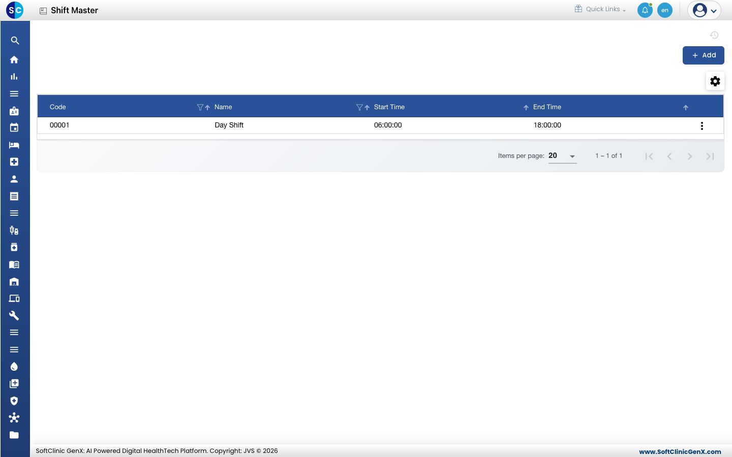The image size is (732, 457).
Task: Open the network hub sidebar icon
Action: pos(14,418)
